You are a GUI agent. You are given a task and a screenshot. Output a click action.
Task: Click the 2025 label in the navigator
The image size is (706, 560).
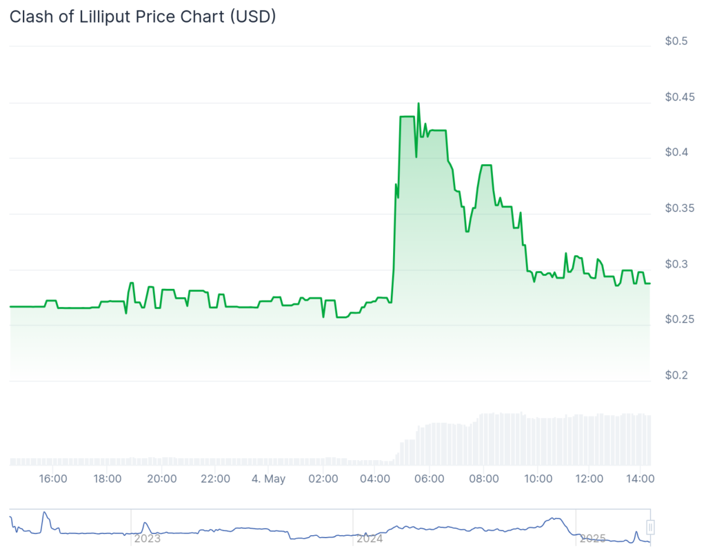(592, 538)
